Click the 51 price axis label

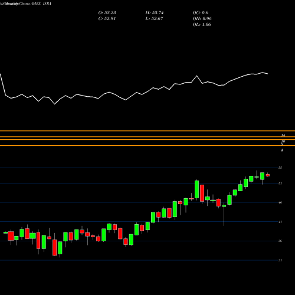tap(280, 183)
